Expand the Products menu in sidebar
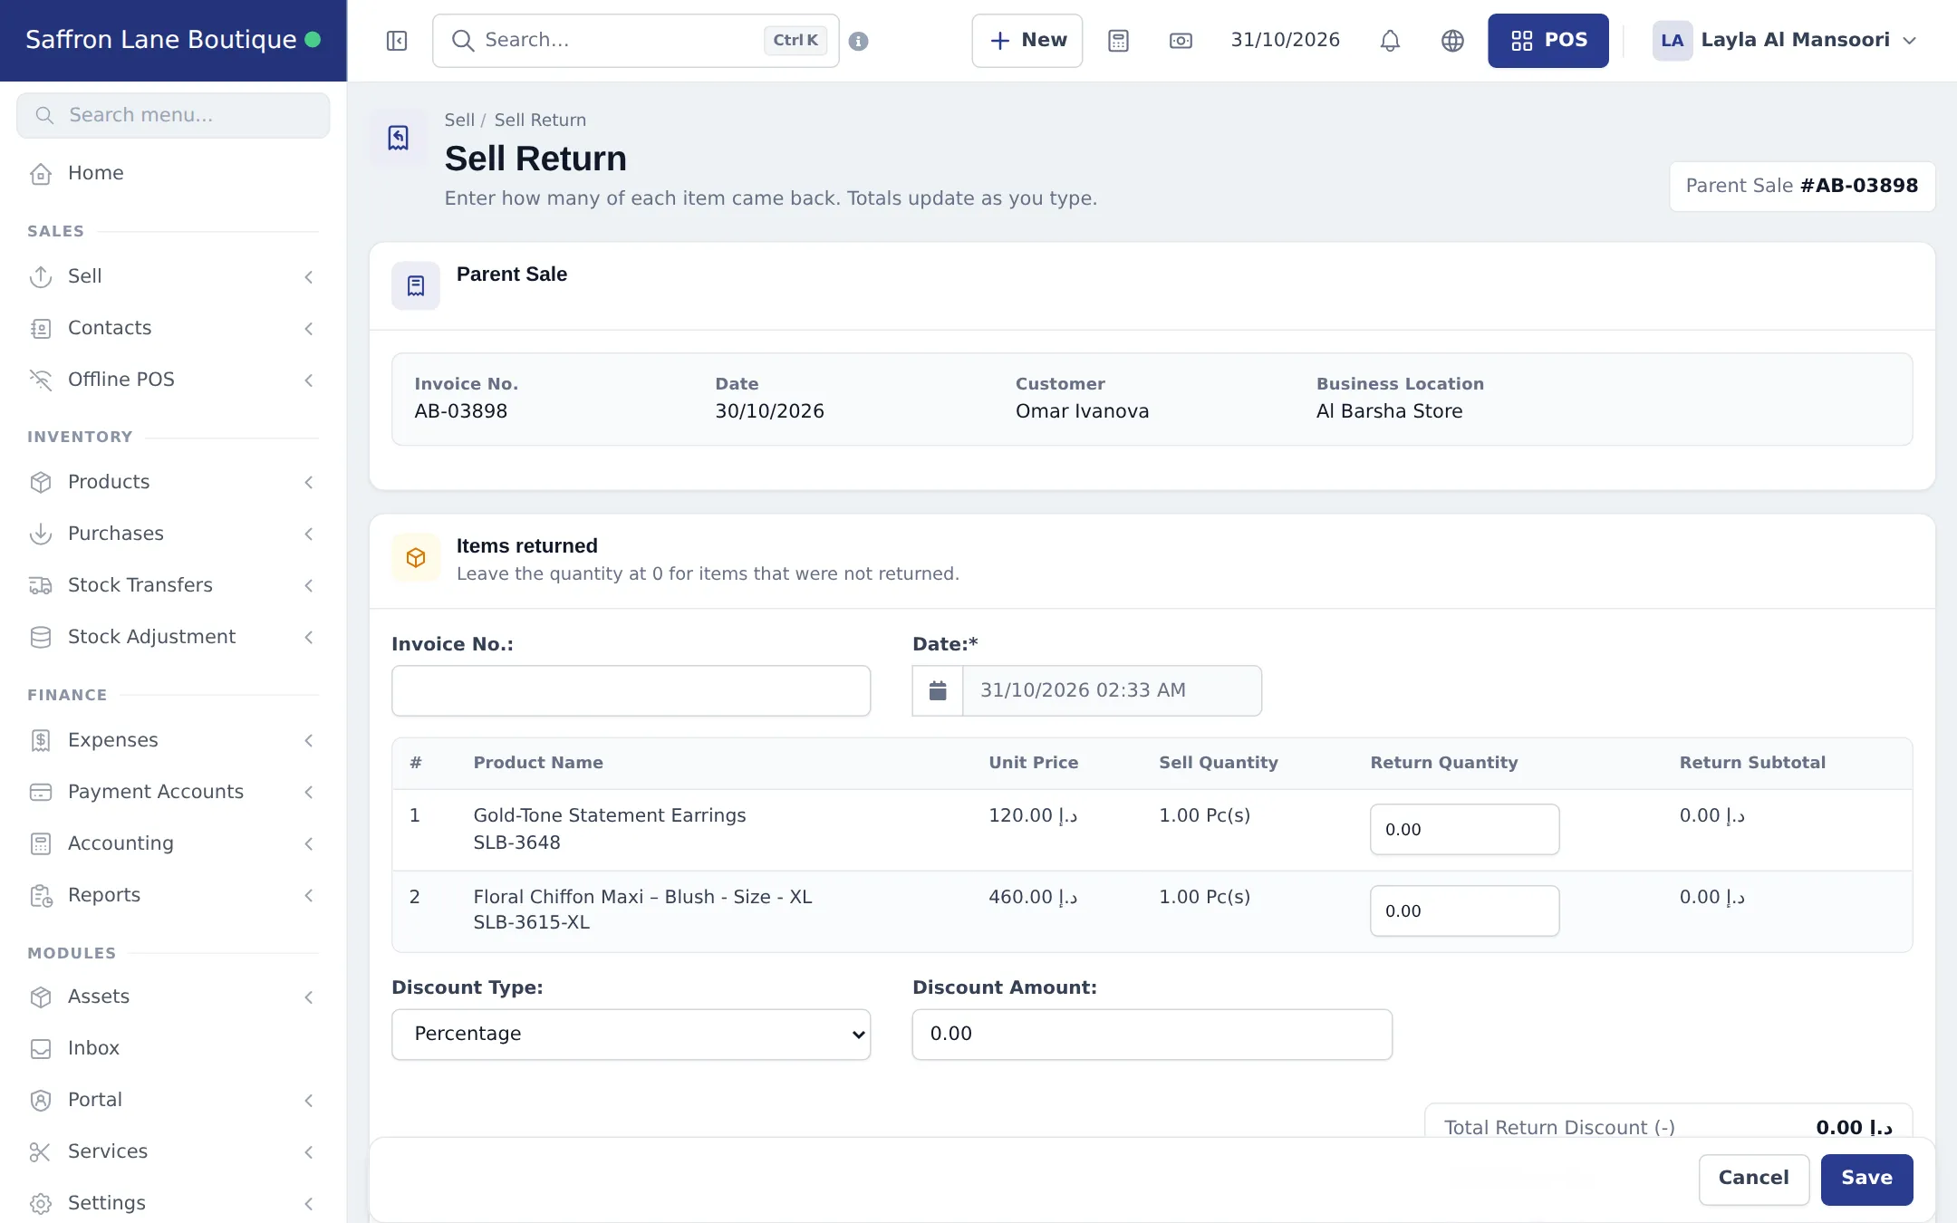This screenshot has height=1223, width=1957. (x=173, y=482)
